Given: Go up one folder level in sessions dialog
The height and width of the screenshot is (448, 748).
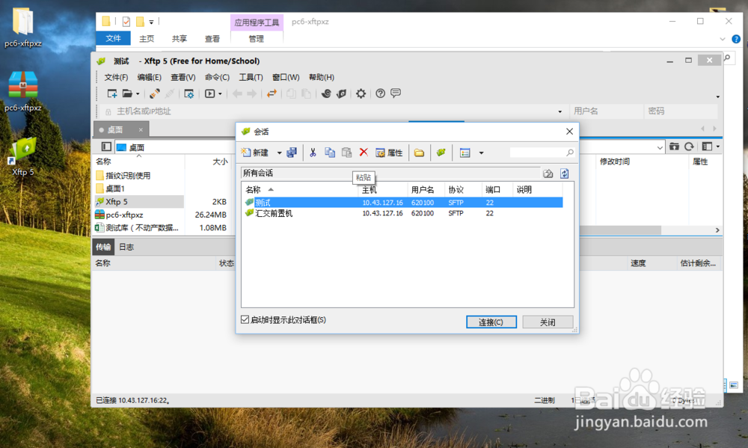Looking at the screenshot, I should (x=548, y=174).
